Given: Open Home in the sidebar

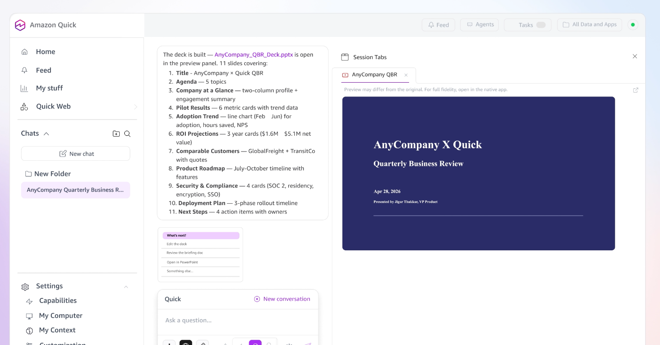Looking at the screenshot, I should click(45, 52).
